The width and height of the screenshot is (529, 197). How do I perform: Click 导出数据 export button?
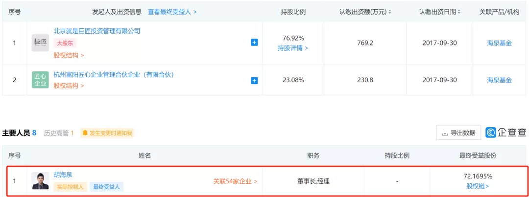coord(458,132)
